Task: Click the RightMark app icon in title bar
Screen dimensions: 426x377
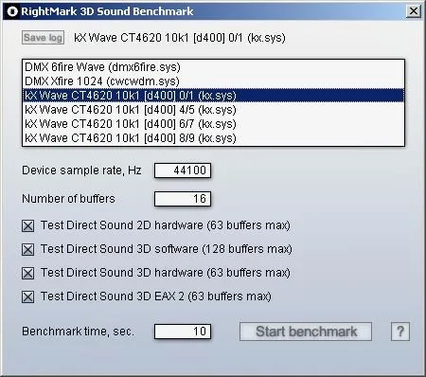Action: pos(12,11)
